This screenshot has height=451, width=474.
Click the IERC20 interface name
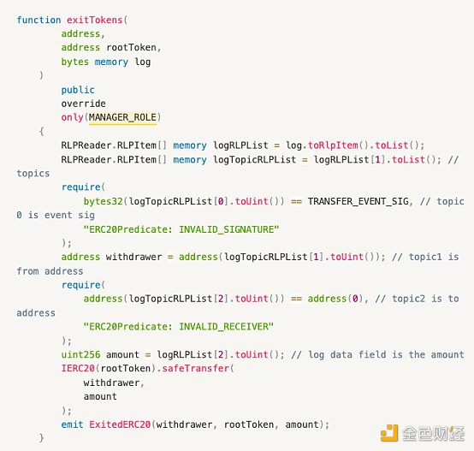click(78, 368)
